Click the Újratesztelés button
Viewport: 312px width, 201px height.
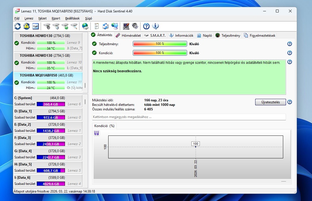tap(270, 102)
